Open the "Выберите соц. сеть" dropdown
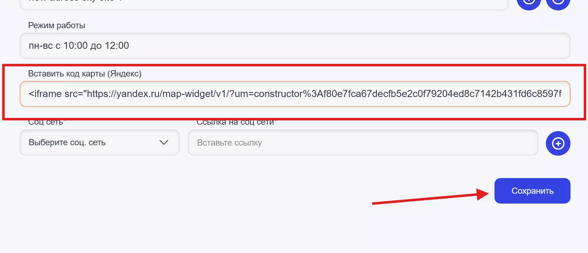Screen dimensions: 588x253 pyautogui.click(x=99, y=142)
